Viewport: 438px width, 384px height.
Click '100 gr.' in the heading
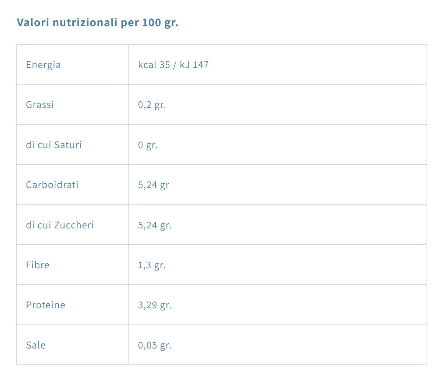coord(160,23)
